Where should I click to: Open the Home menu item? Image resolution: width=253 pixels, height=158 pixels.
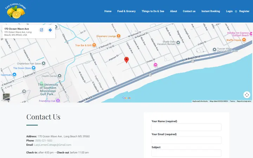108,11
